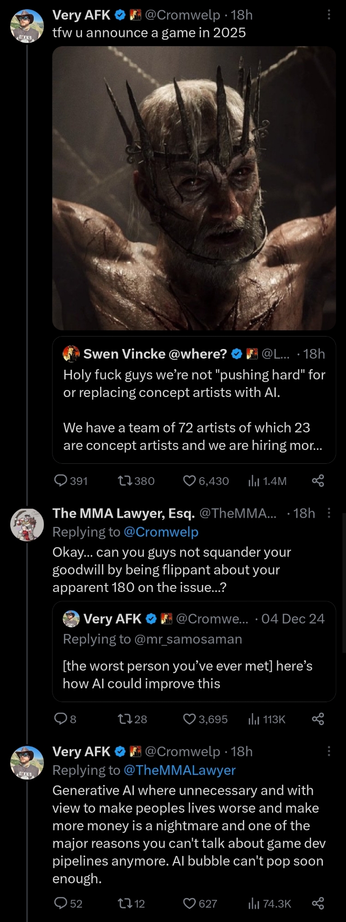This screenshot has width=346, height=922.
Task: Share The MMA Lawyer's reply
Action: (318, 719)
